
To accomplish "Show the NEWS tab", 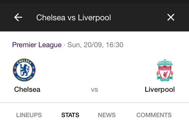I will point(107,115).
